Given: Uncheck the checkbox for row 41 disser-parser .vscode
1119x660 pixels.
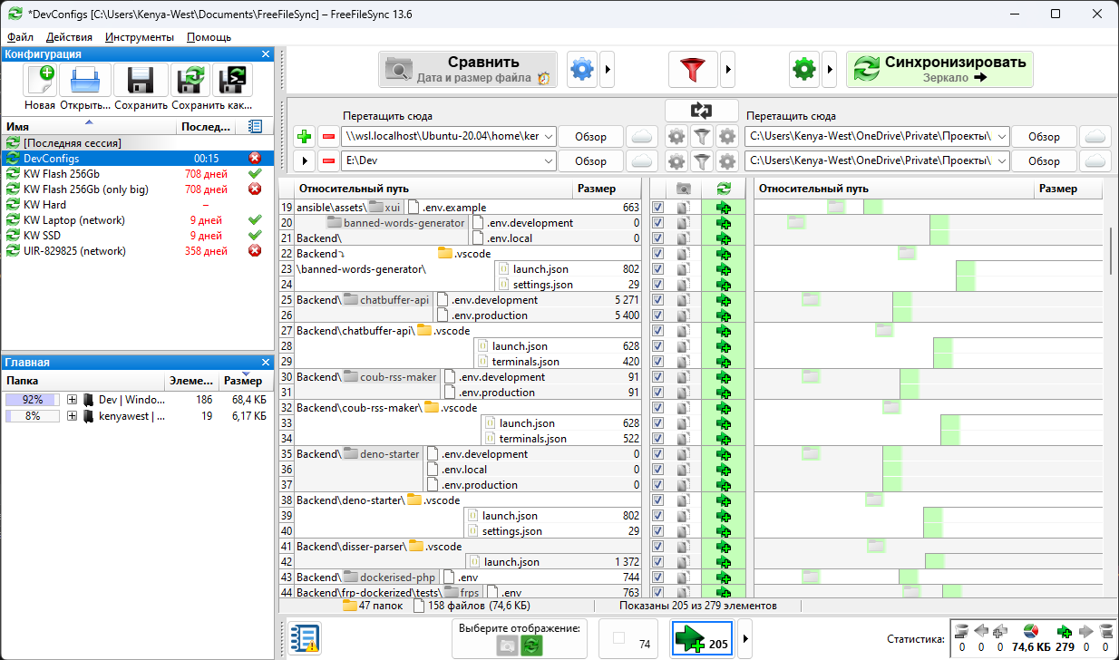Looking at the screenshot, I should pos(658,547).
